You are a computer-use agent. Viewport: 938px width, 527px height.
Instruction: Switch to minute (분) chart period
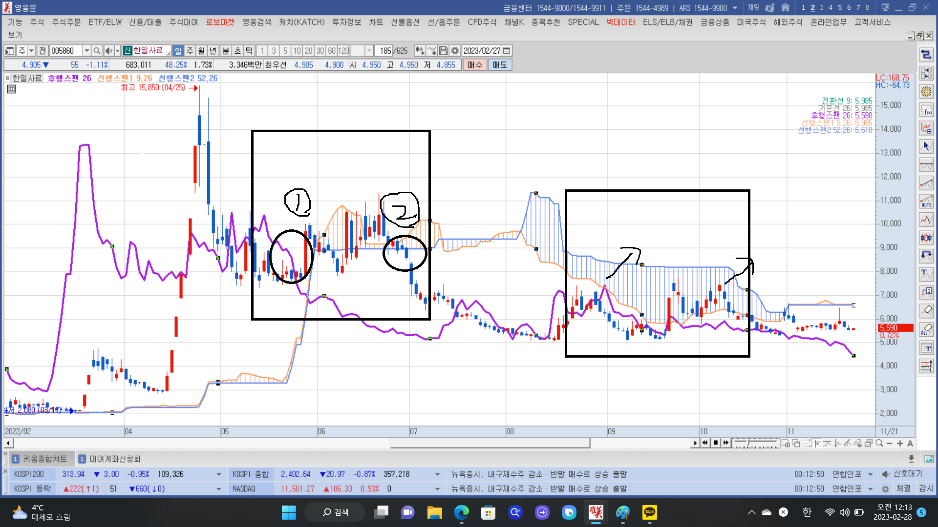click(226, 51)
